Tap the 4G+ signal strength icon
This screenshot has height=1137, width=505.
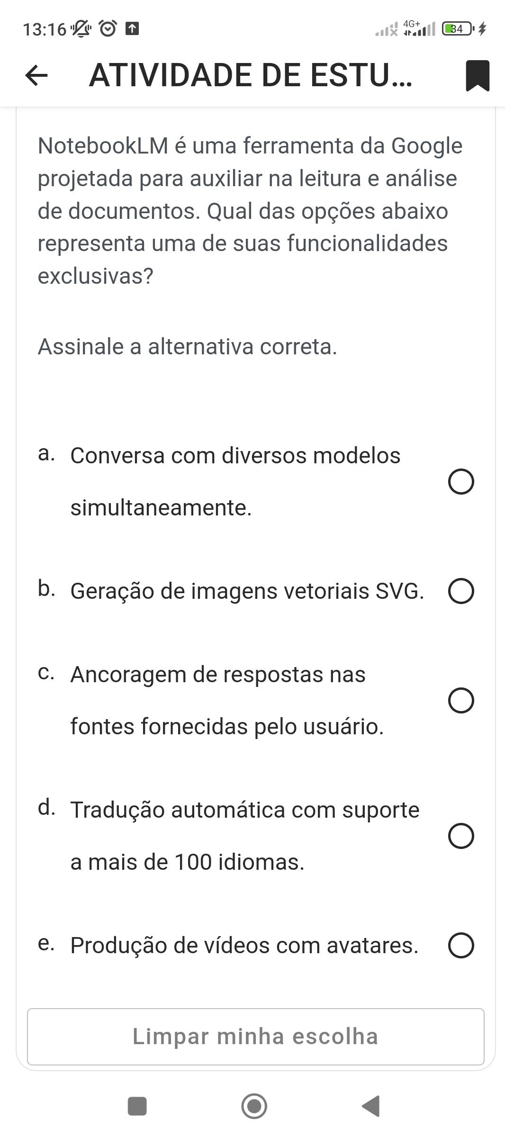pos(419,28)
